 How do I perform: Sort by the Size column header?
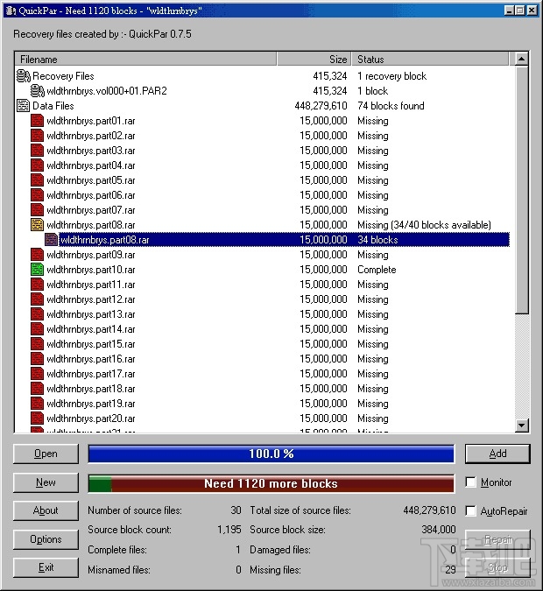pyautogui.click(x=314, y=60)
